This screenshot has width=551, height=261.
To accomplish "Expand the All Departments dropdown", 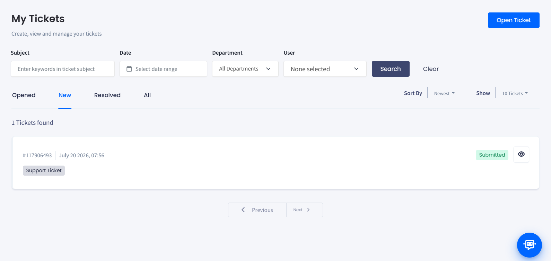I will (x=245, y=69).
